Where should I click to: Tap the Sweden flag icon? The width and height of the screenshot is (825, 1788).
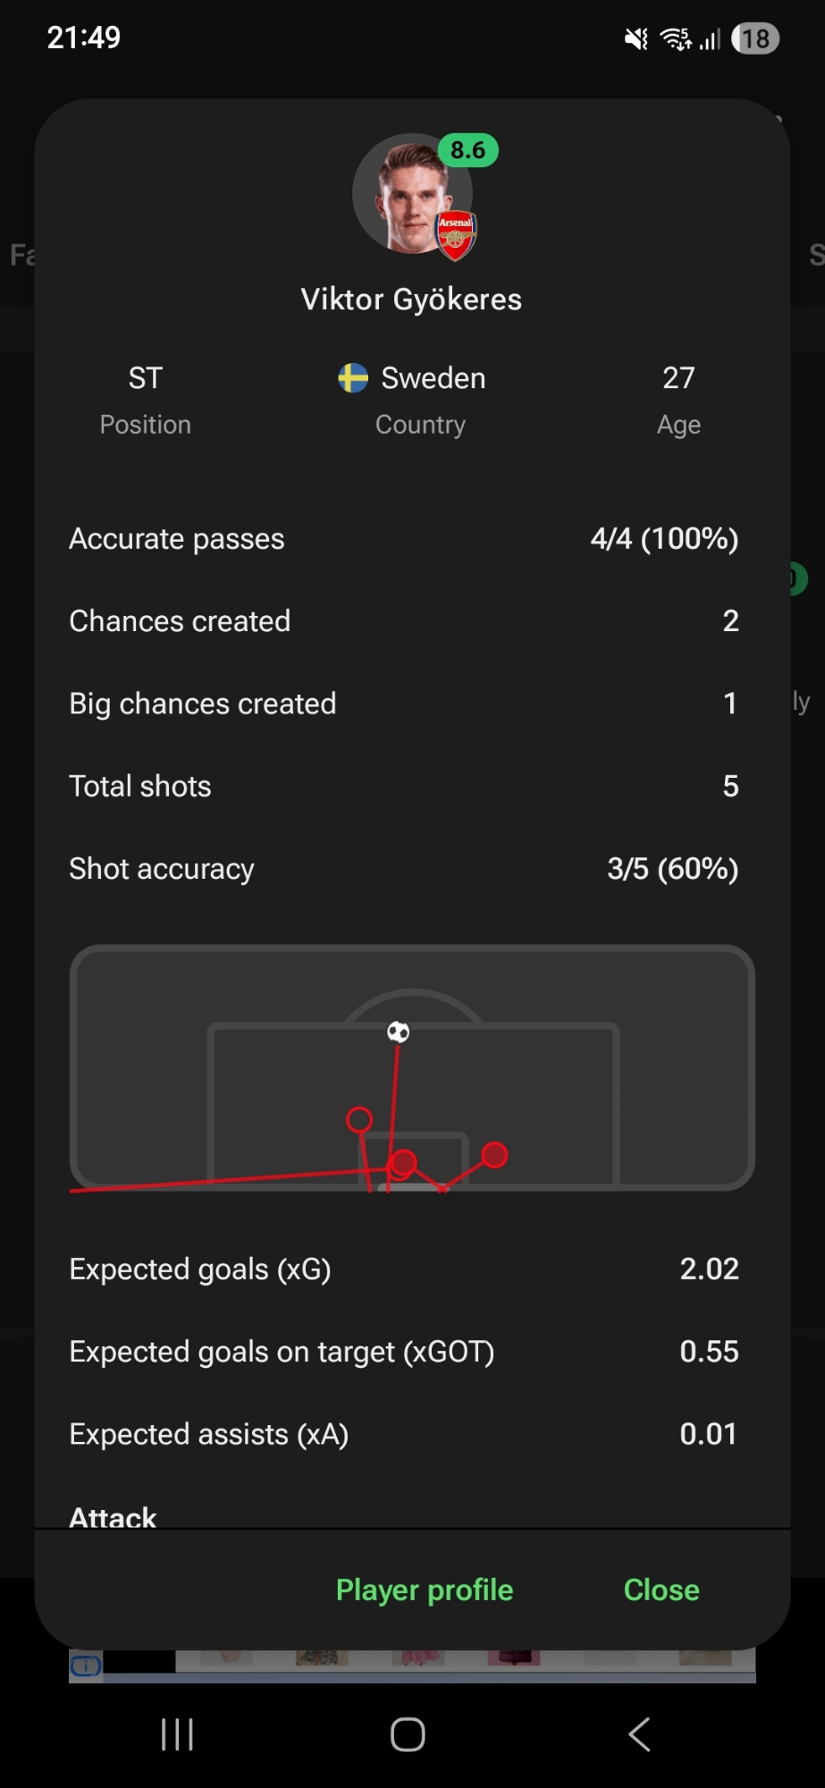tap(353, 378)
